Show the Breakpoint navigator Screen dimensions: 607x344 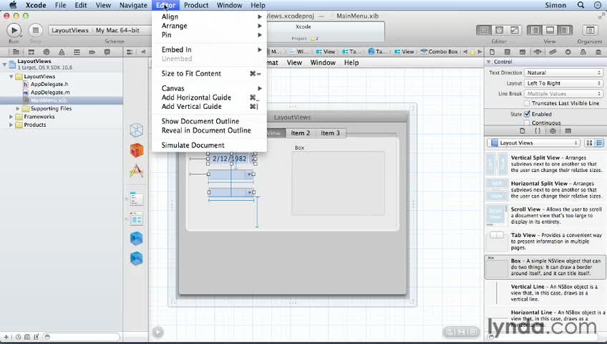pos(92,52)
